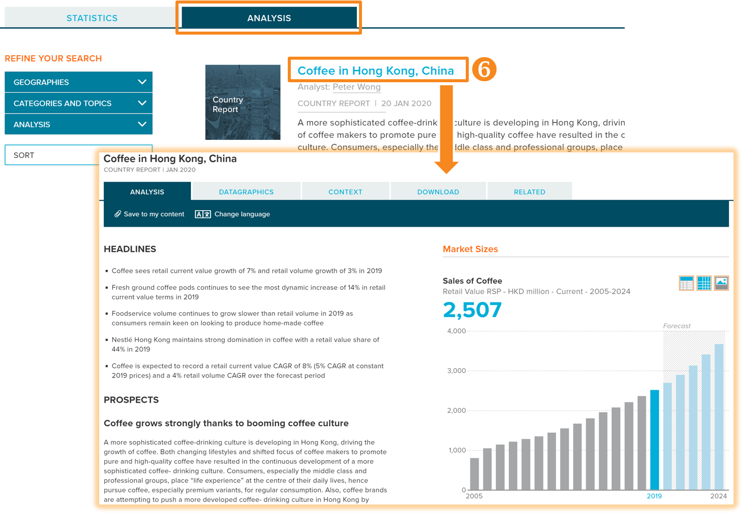Open the DOWNLOAD tab
Screen dimensions: 742x513
(x=438, y=192)
